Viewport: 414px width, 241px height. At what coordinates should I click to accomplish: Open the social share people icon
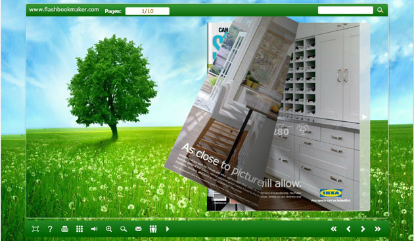click(x=153, y=229)
